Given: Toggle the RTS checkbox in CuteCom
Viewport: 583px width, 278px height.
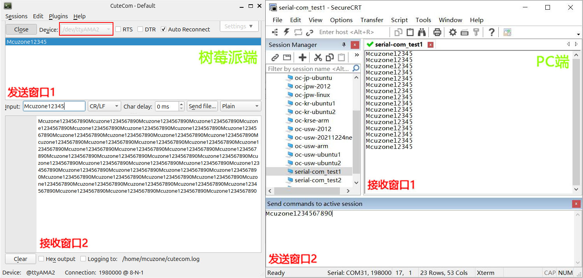Looking at the screenshot, I should click(x=118, y=29).
